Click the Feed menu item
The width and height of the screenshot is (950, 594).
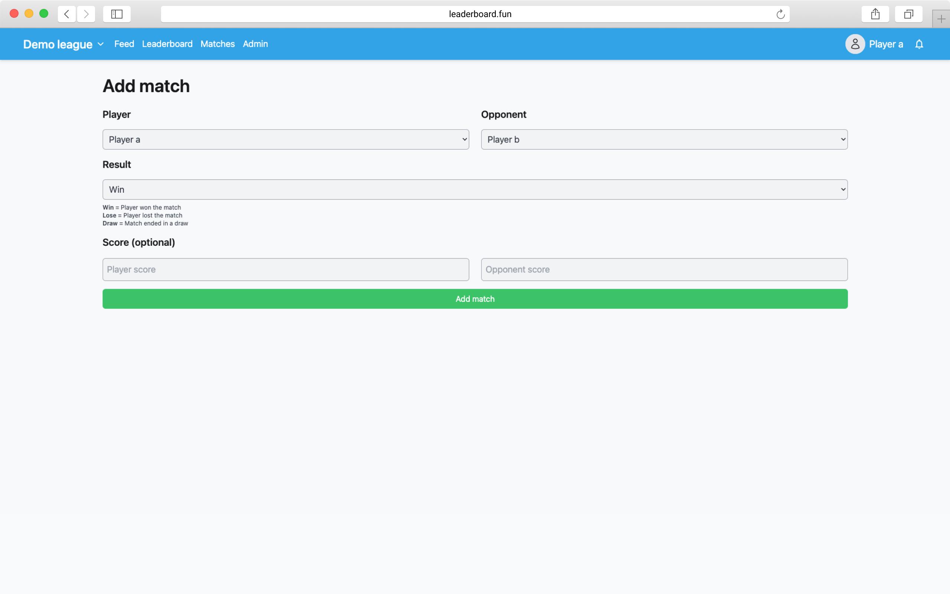[x=124, y=44]
